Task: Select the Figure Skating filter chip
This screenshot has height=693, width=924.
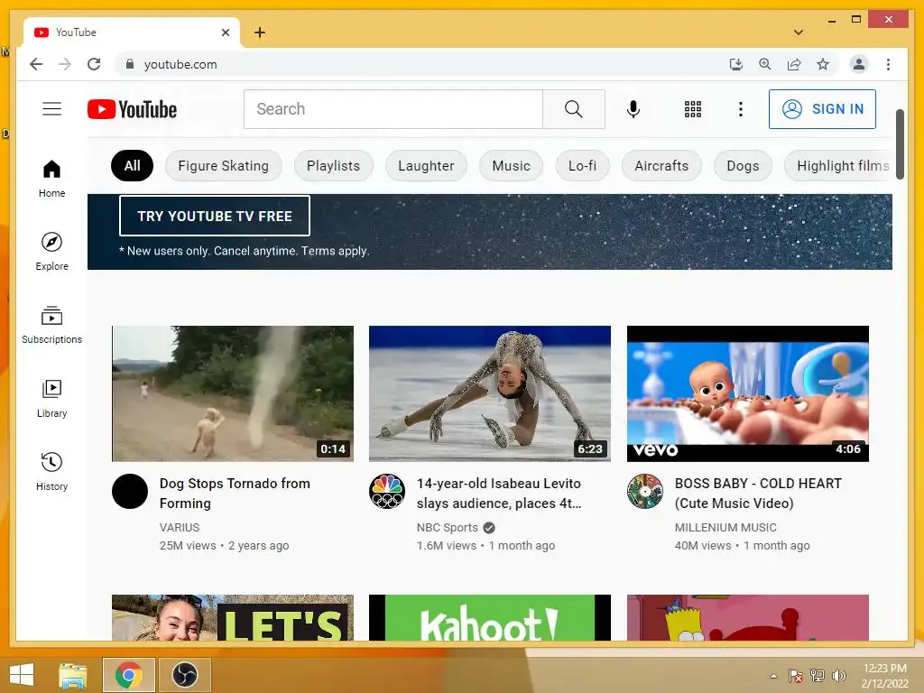Action: coord(224,166)
